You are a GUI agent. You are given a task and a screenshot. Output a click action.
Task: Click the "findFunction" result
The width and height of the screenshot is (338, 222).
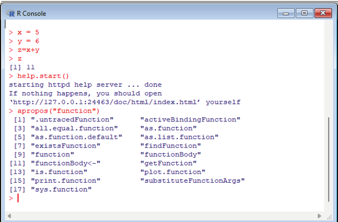coord(171,146)
